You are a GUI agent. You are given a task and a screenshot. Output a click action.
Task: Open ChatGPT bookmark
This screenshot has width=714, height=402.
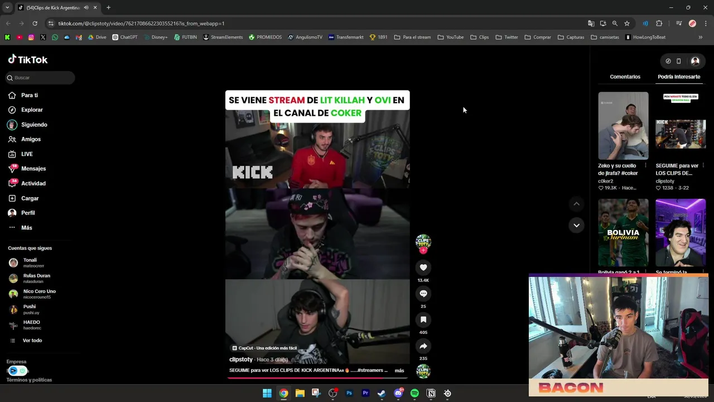(x=125, y=37)
